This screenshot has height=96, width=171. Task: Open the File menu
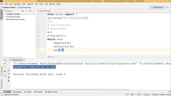(2, 4)
